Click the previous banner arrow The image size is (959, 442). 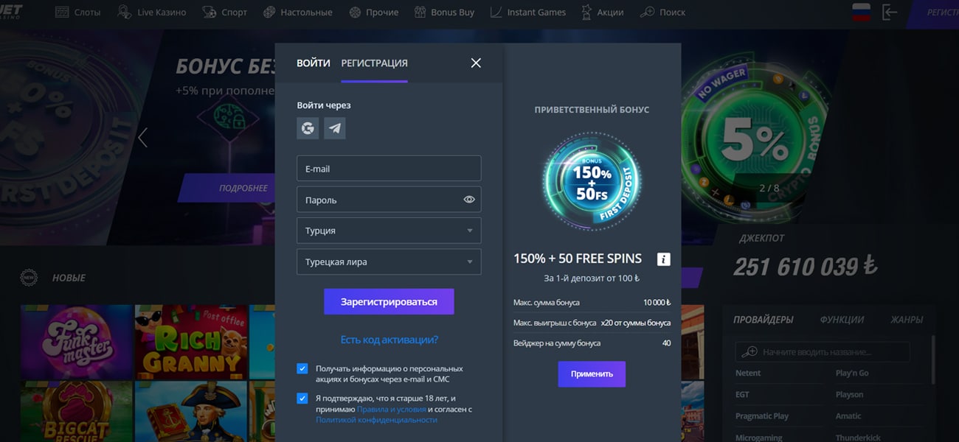point(143,137)
